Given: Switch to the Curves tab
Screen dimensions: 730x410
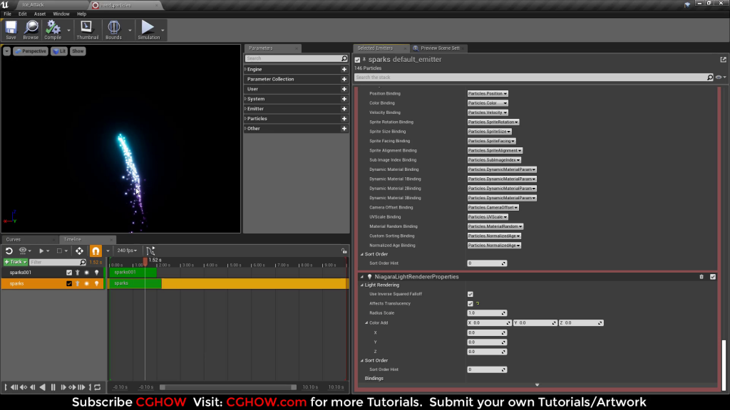Looking at the screenshot, I should (14, 239).
